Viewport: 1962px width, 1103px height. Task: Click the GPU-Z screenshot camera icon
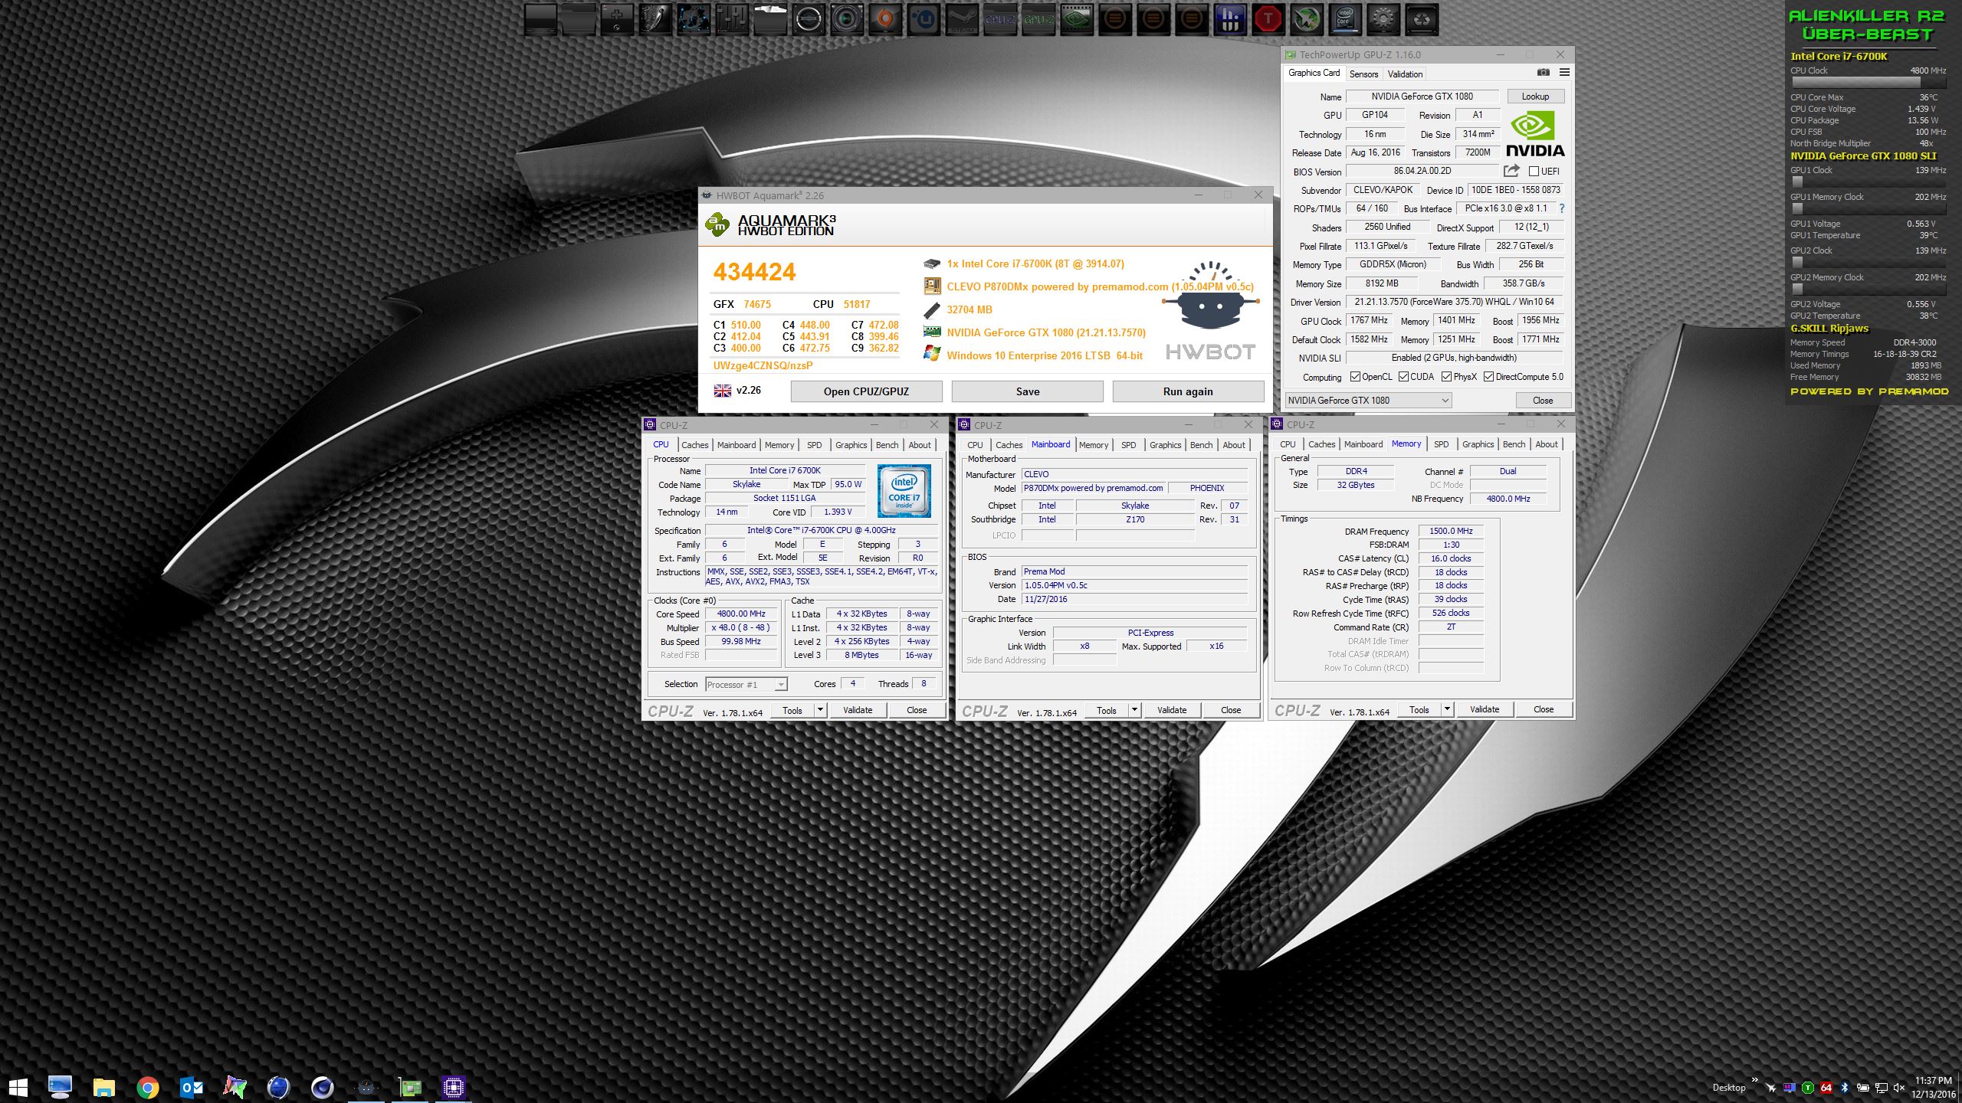[1544, 73]
